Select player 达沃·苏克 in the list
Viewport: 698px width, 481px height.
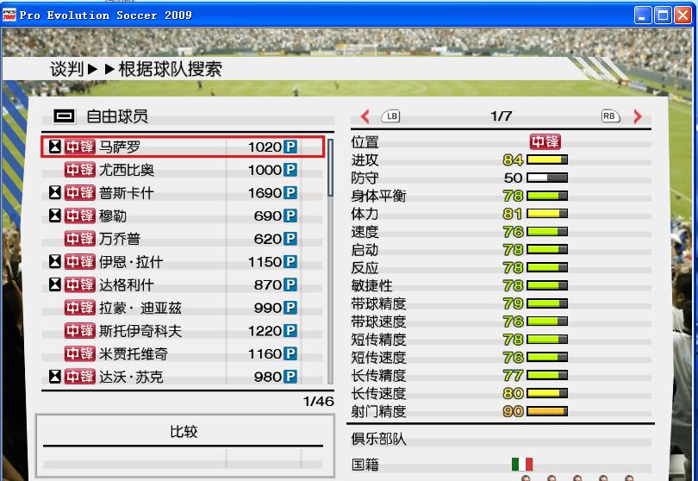click(183, 377)
